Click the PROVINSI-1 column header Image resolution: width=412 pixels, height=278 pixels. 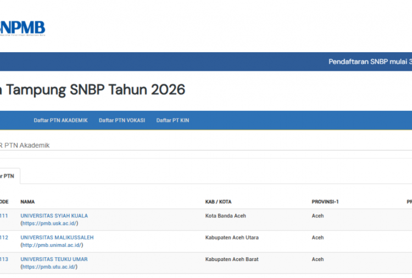pyautogui.click(x=325, y=202)
